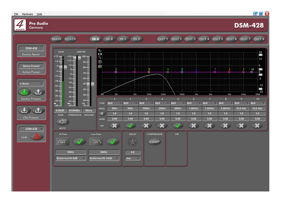Click the up arrow above 0 on graph scale
The width and height of the screenshot is (281, 203).
(x=261, y=69)
